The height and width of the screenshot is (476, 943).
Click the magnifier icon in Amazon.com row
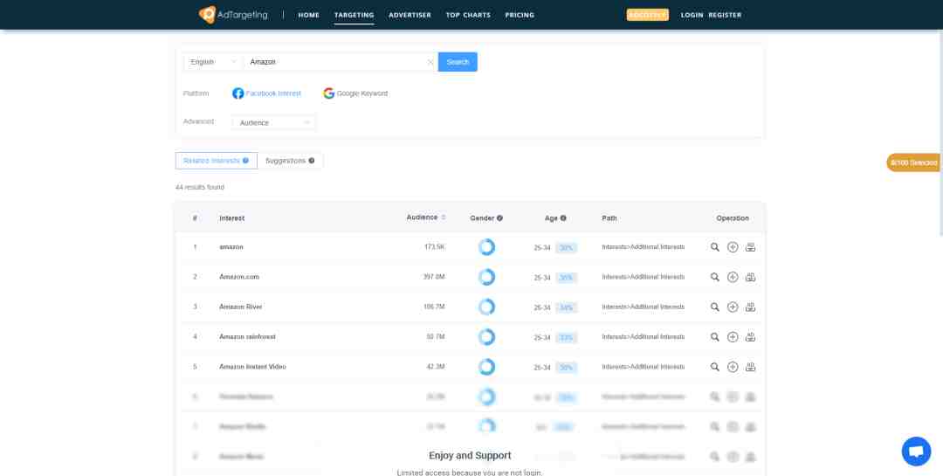[x=714, y=278]
